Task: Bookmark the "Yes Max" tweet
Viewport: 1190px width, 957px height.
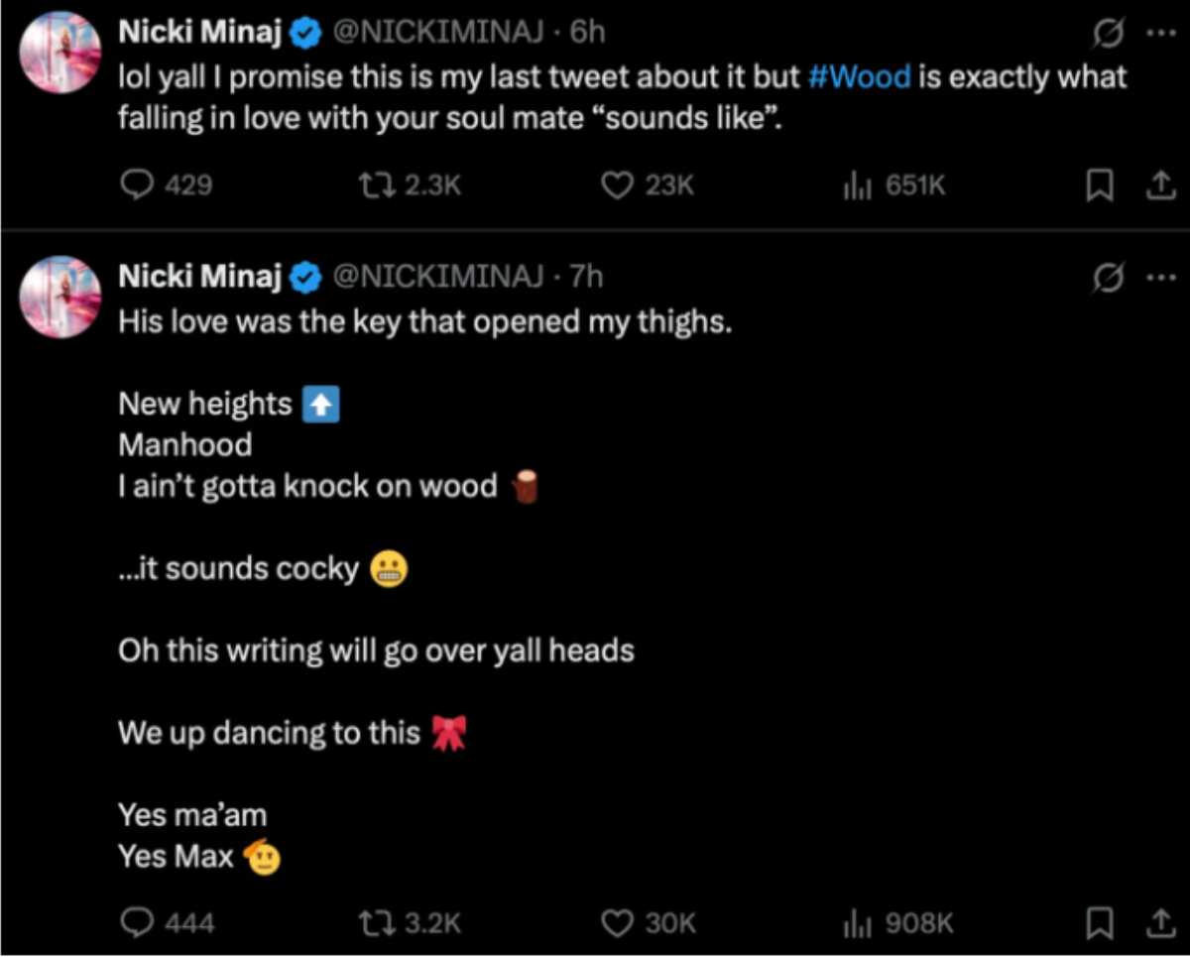Action: point(1099,923)
